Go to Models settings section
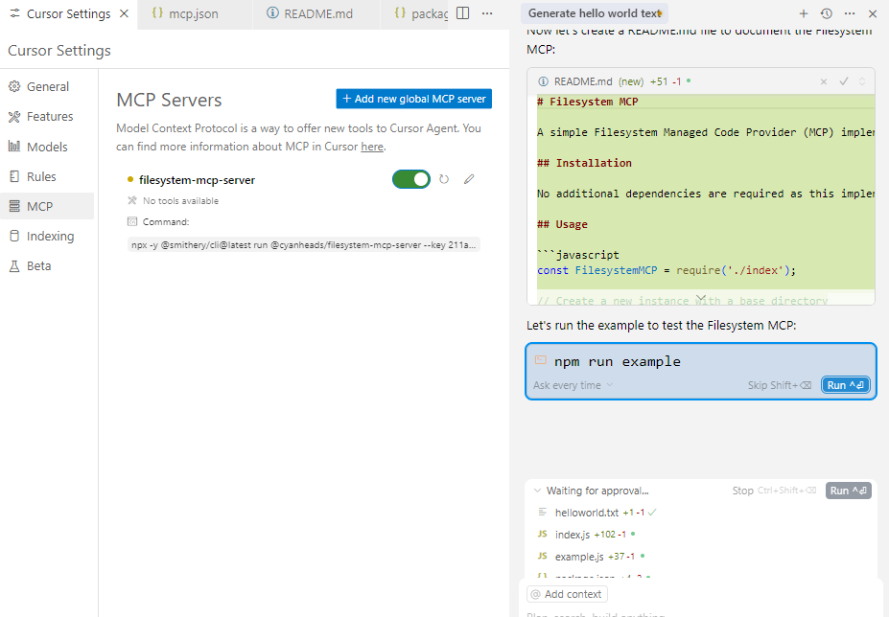The image size is (889, 617). tap(47, 147)
